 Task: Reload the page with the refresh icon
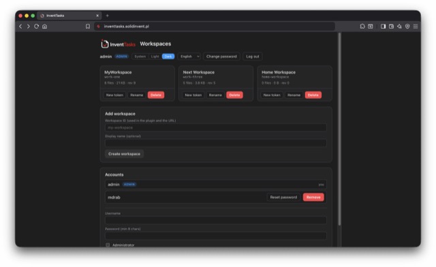(36, 27)
